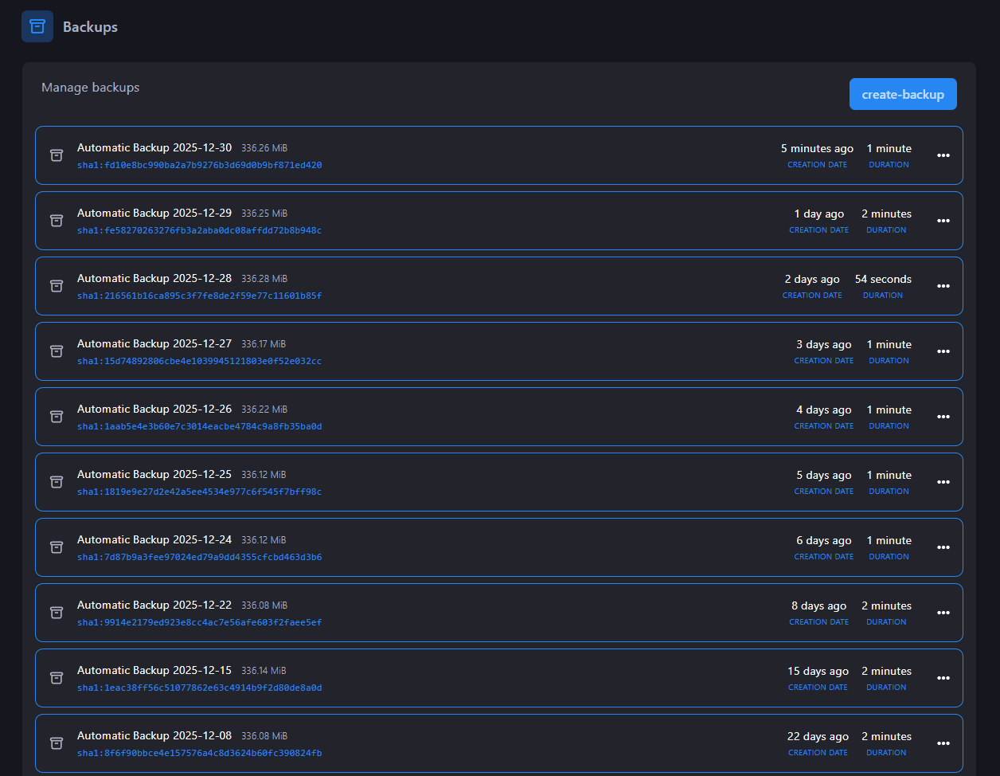Click the archive icon of the 2025-12-30 backup
Screen dimensions: 1000x776
pos(57,155)
